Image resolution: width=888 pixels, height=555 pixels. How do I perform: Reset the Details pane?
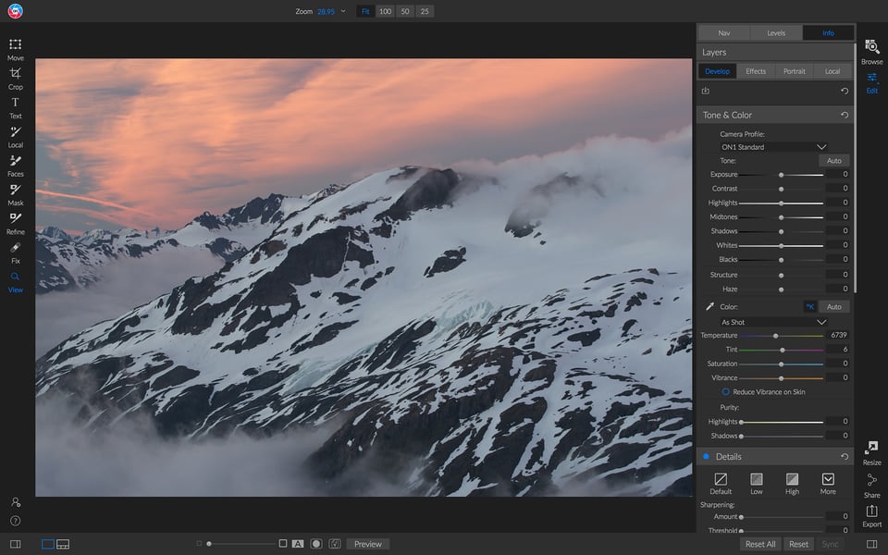point(844,456)
